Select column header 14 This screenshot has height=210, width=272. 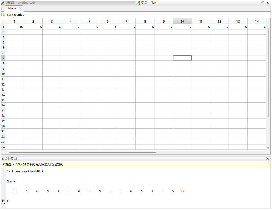tap(256, 21)
